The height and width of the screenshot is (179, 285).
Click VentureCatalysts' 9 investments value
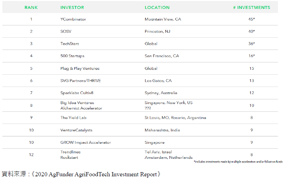pos(252,130)
